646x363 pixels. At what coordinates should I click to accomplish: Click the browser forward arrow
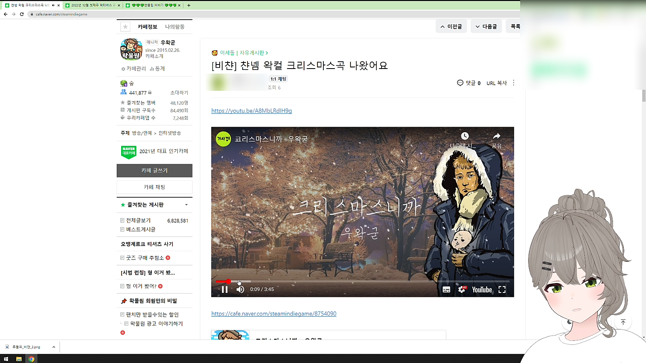coord(14,14)
